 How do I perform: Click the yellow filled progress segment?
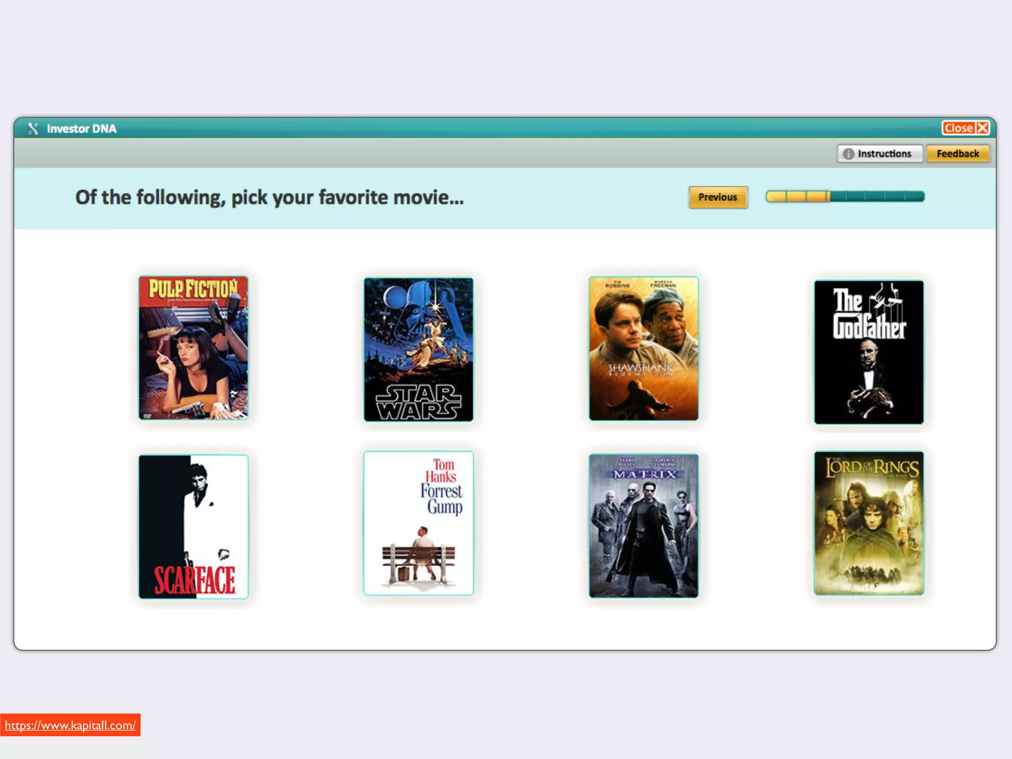(798, 197)
